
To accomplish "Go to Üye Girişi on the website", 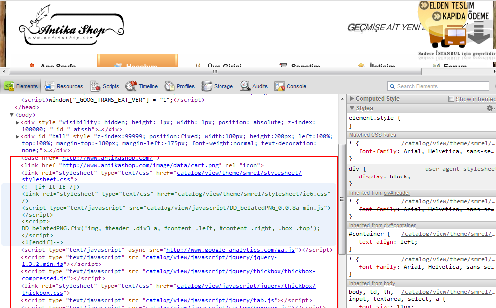I will coord(219,65).
